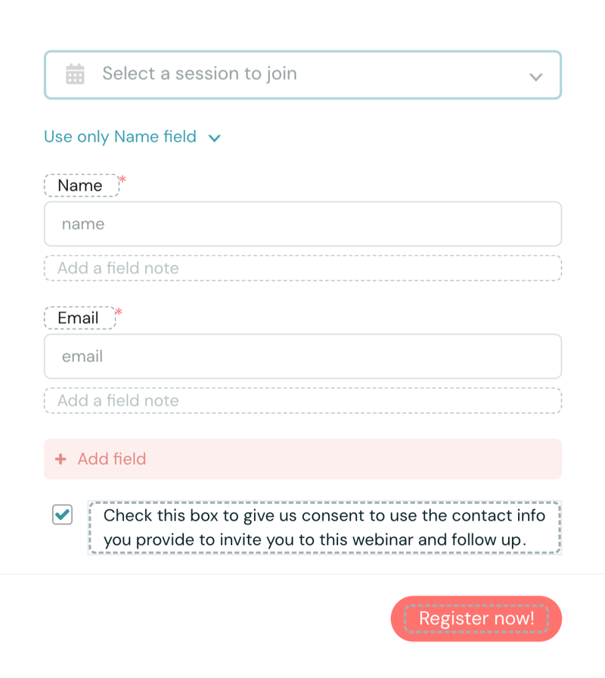Viewport: 605px width, 678px height.
Task: Select the dashed 'Email' field label
Action: [x=79, y=318]
